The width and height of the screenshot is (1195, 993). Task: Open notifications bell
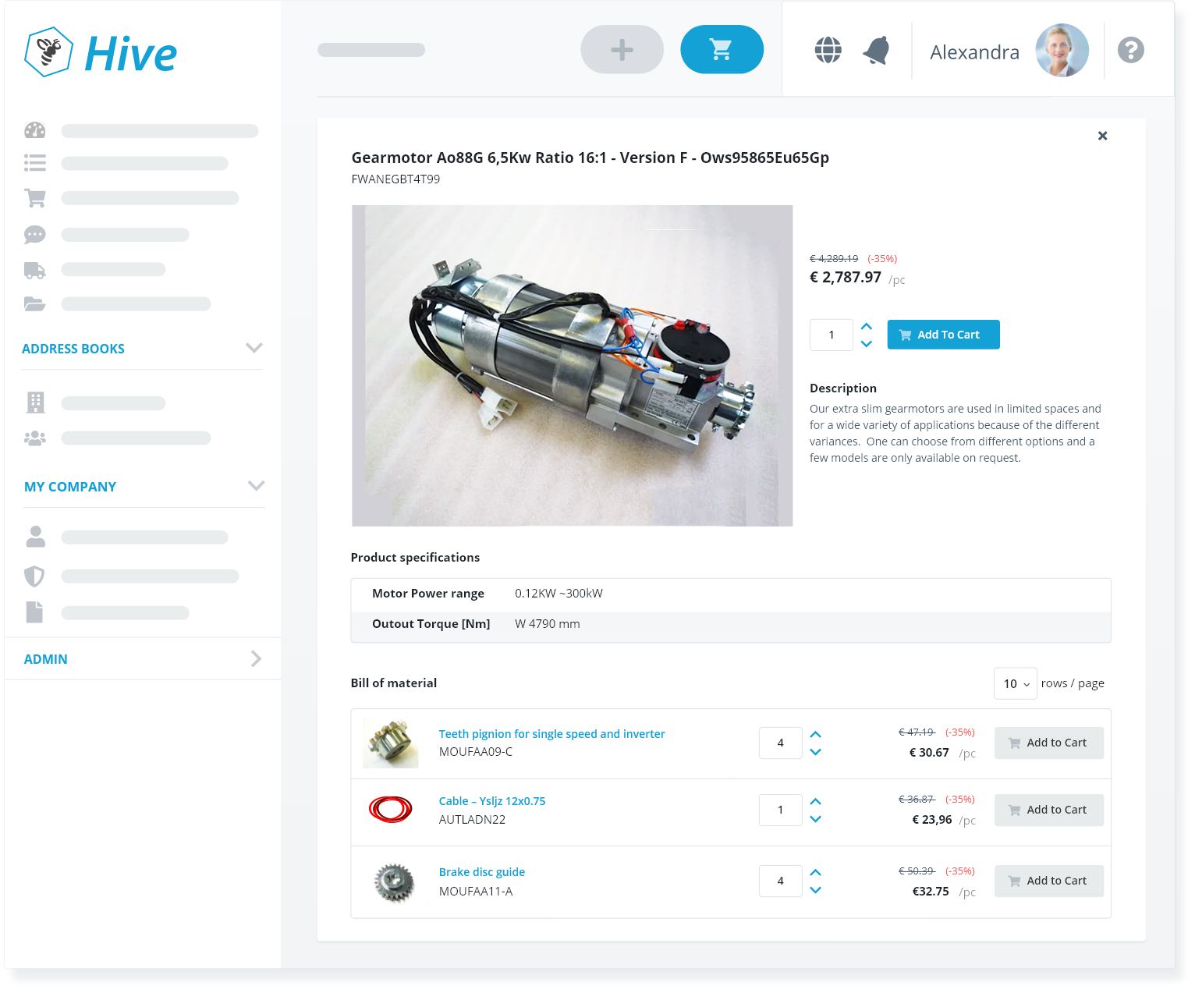876,51
